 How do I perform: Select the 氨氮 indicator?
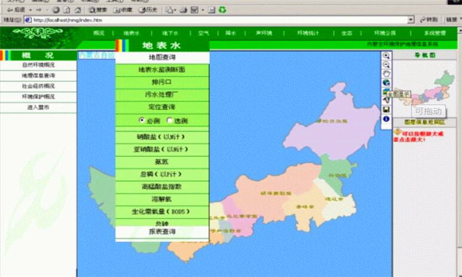coord(163,162)
